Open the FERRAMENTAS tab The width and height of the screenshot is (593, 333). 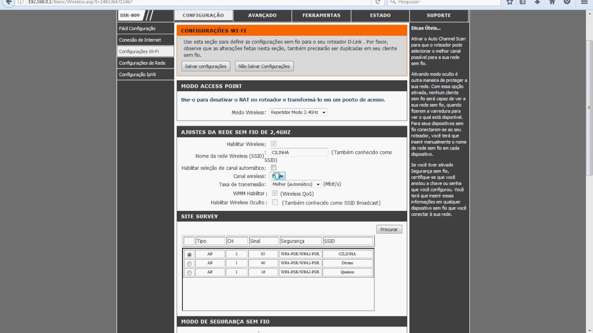coord(322,15)
